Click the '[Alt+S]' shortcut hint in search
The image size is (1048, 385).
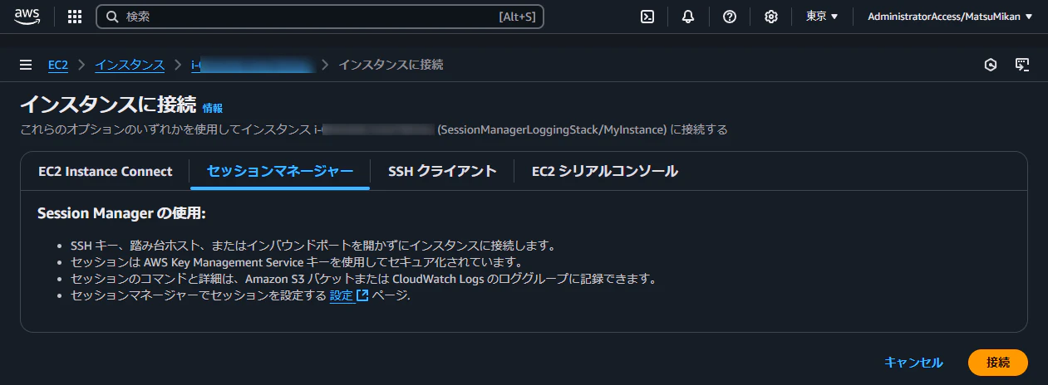point(517,17)
